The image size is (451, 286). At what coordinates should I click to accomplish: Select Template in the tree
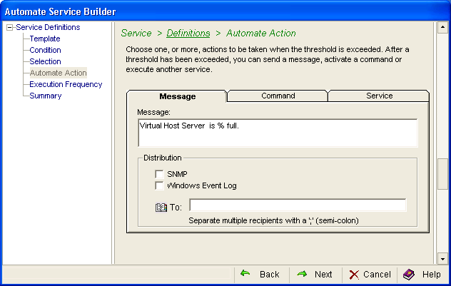(x=45, y=39)
